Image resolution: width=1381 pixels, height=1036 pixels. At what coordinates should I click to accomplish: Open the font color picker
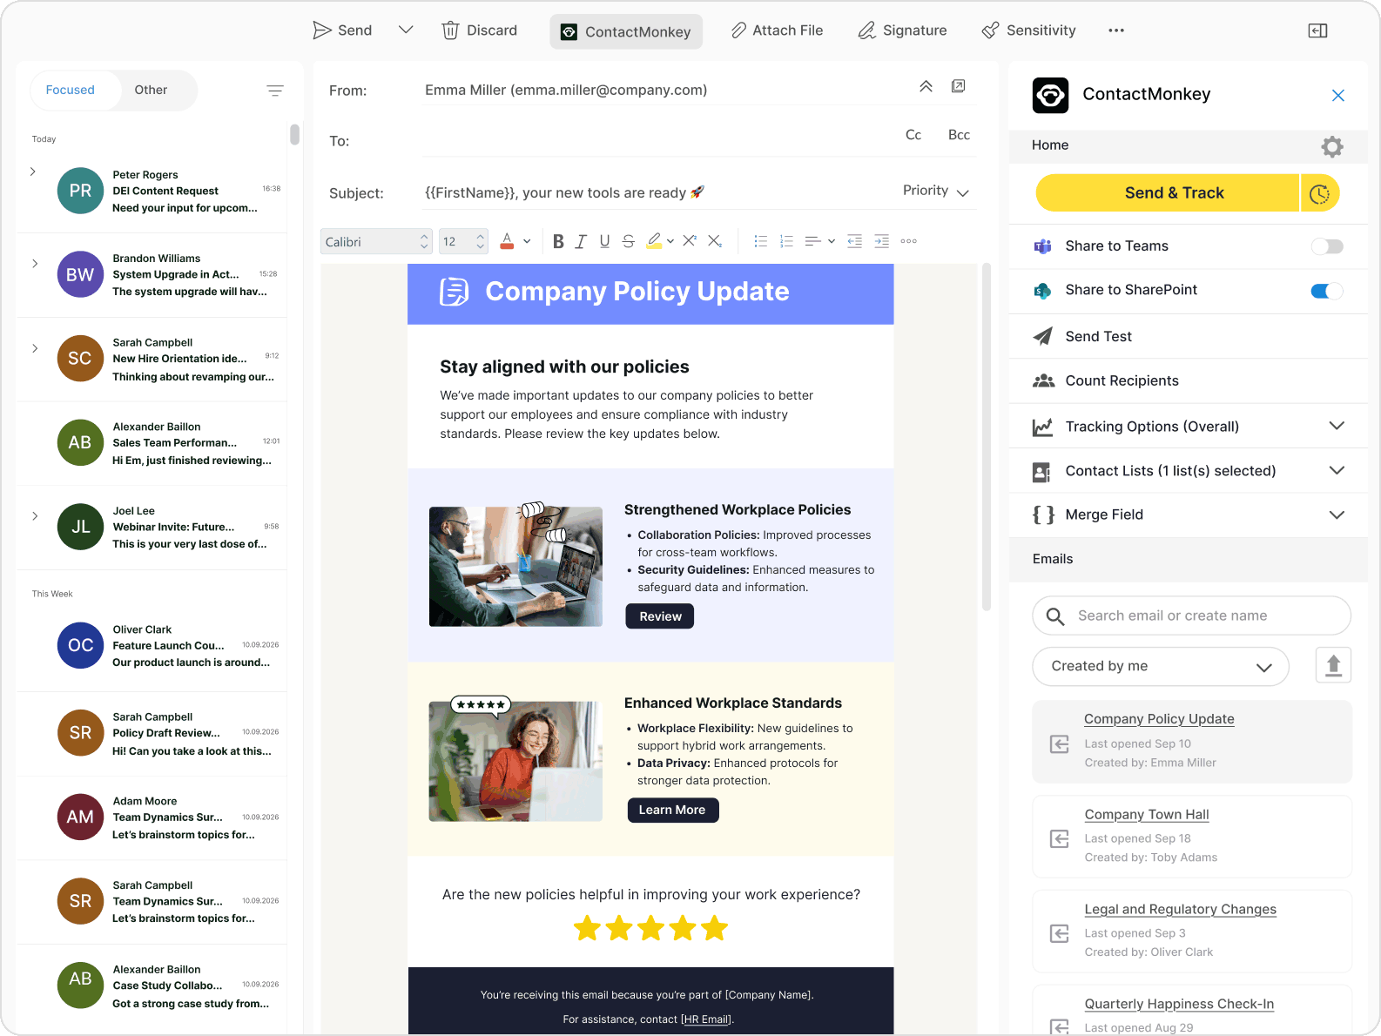coord(507,242)
